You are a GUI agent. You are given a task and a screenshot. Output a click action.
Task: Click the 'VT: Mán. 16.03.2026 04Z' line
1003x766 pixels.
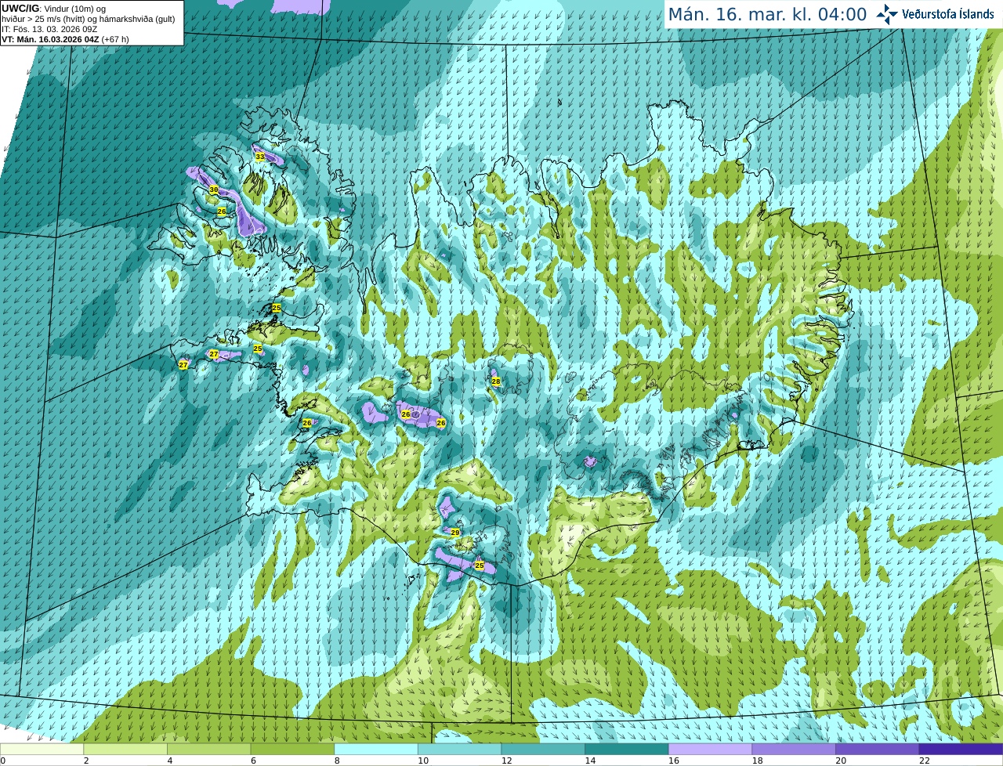click(65, 39)
